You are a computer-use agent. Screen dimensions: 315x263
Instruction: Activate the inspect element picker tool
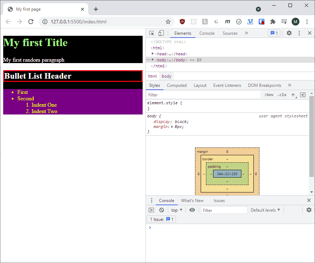(x=152, y=33)
